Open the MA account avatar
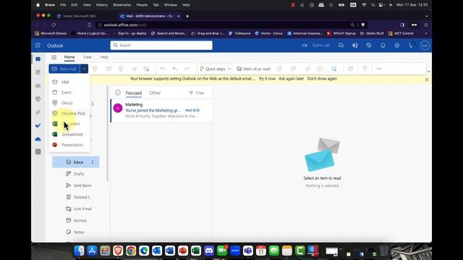Screen dimensions: 463x260 point(425,45)
